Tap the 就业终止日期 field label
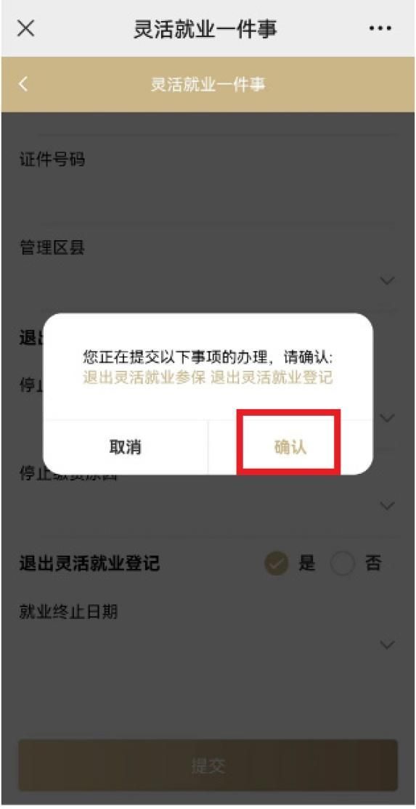The width and height of the screenshot is (416, 809). [68, 612]
